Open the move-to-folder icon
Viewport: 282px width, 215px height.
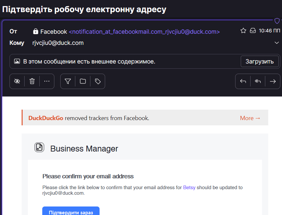83,81
